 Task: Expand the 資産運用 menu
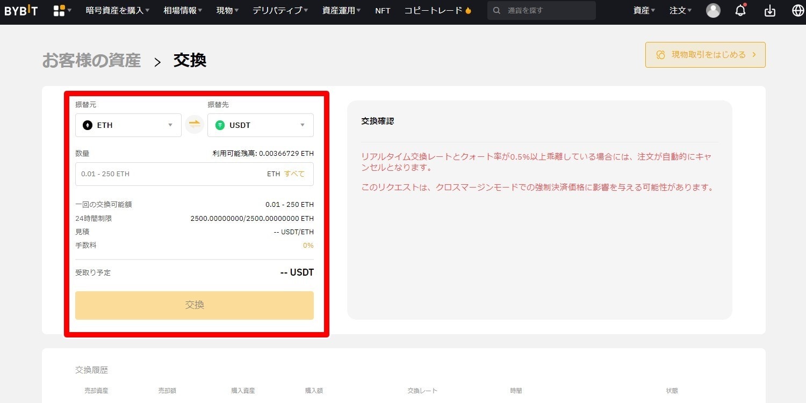tap(342, 10)
